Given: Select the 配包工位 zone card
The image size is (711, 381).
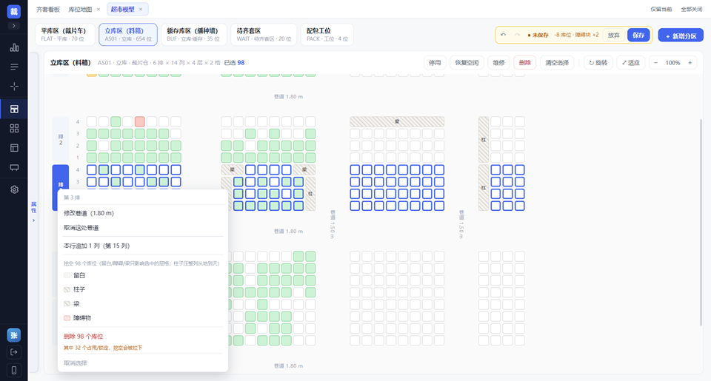Looking at the screenshot, I should (x=327, y=35).
